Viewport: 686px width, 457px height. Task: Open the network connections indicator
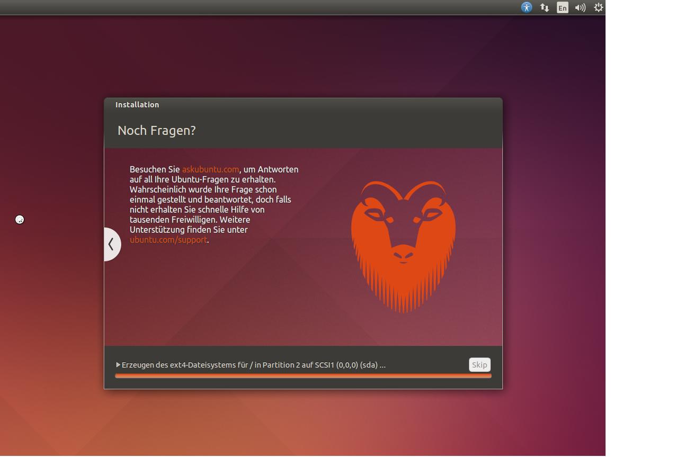pyautogui.click(x=544, y=7)
